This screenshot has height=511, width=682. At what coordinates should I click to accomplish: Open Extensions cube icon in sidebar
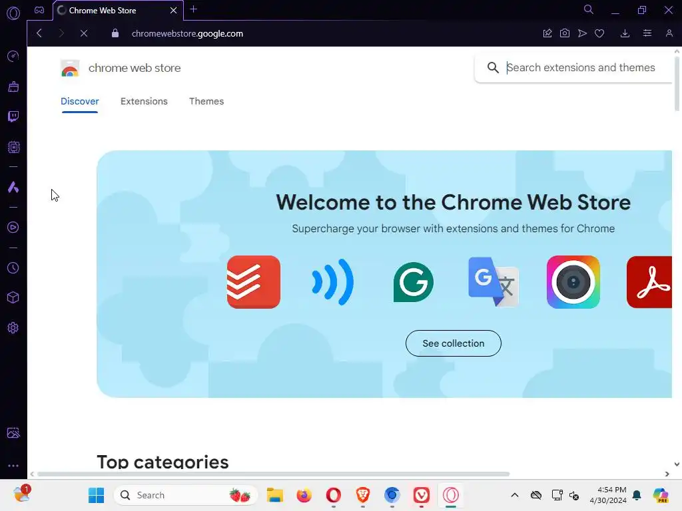pos(13,297)
